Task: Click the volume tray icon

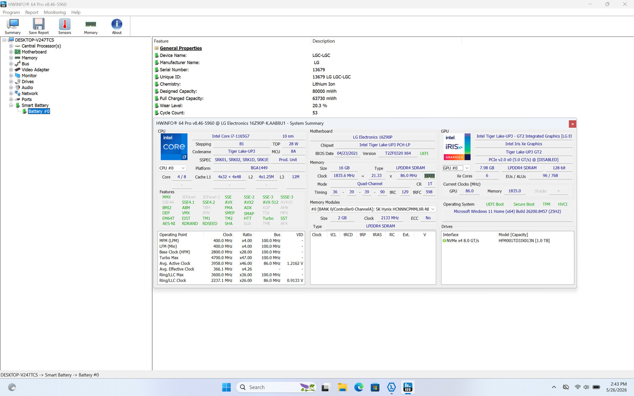Action: click(x=586, y=387)
